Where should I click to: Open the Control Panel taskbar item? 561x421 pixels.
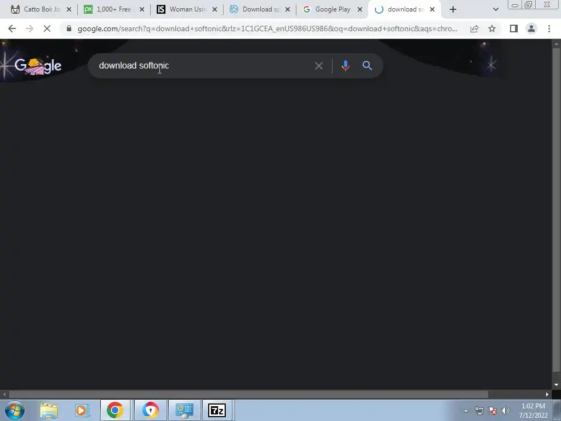click(185, 410)
